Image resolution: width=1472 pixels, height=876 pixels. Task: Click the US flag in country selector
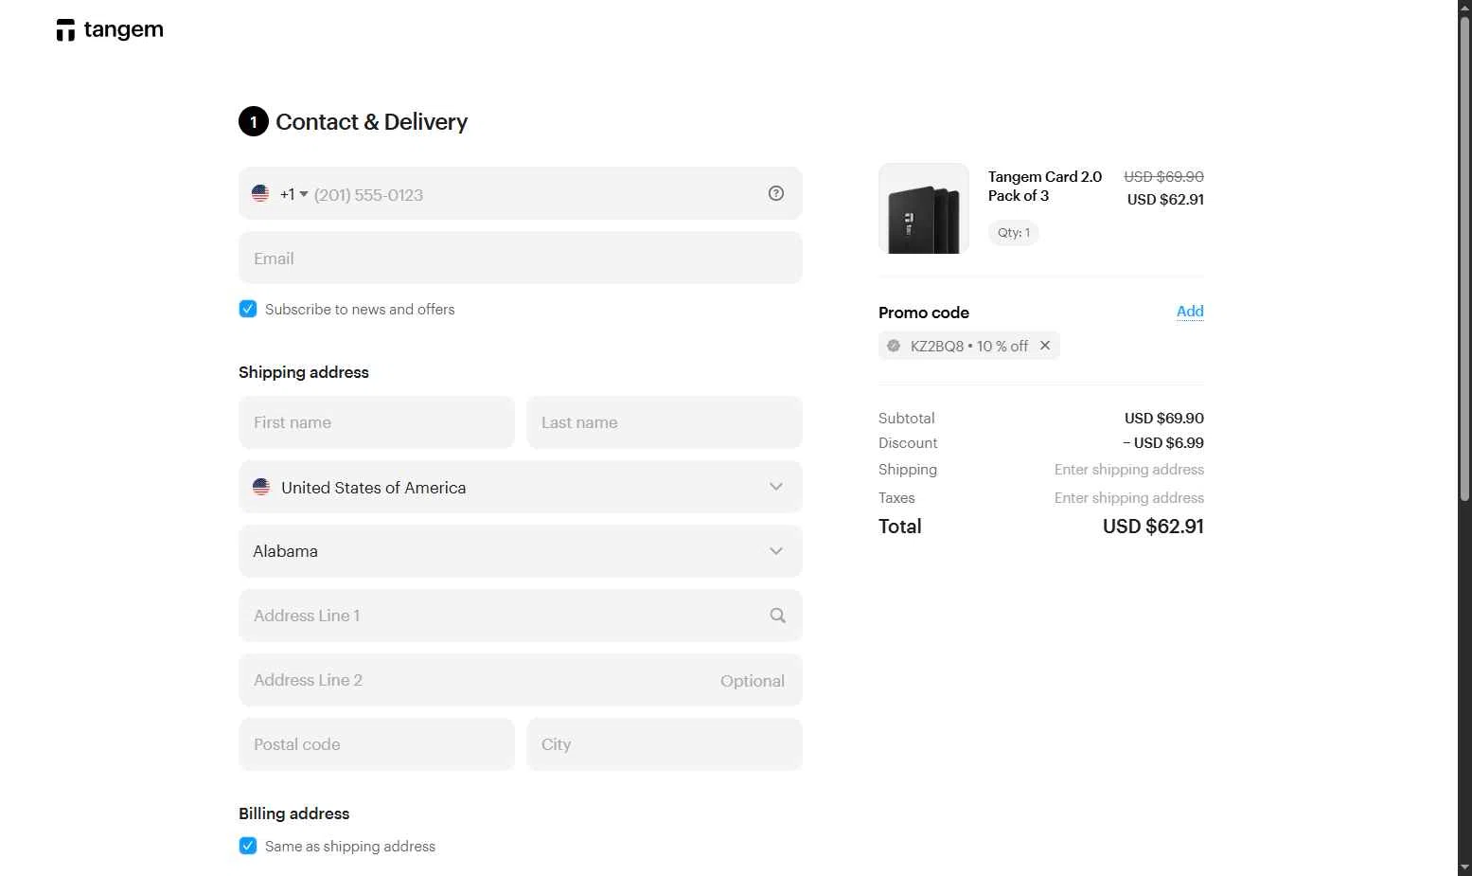[261, 487]
